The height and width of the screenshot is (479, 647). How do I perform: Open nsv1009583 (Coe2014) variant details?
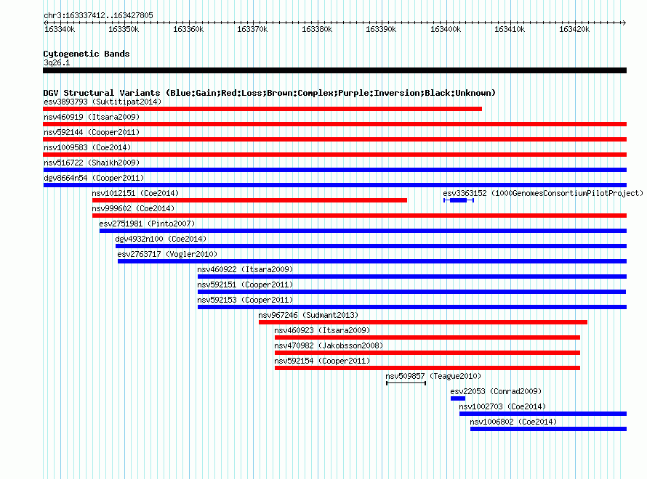click(x=87, y=147)
